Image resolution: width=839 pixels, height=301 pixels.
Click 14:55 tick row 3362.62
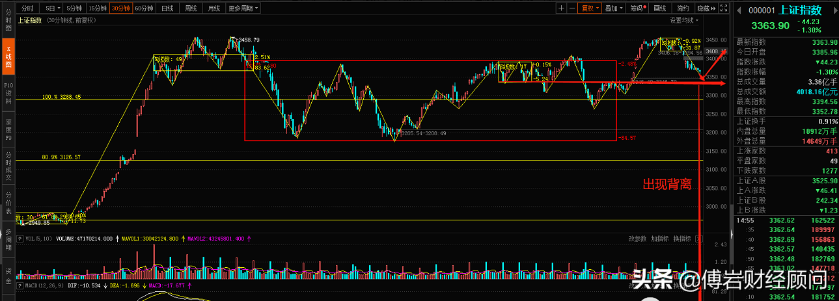pyautogui.click(x=786, y=220)
